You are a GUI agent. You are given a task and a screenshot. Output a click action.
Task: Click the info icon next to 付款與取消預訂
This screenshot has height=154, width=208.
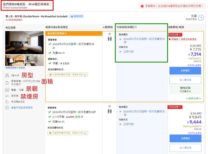(x=136, y=27)
